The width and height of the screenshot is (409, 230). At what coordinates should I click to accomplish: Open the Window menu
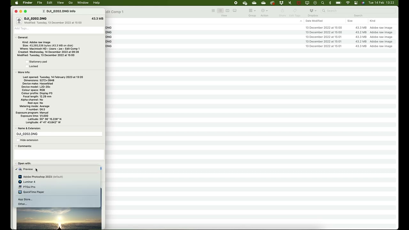coord(83,3)
